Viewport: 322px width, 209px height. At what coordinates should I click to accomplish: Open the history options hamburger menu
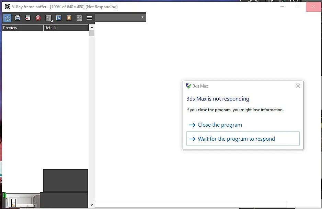tap(90, 18)
